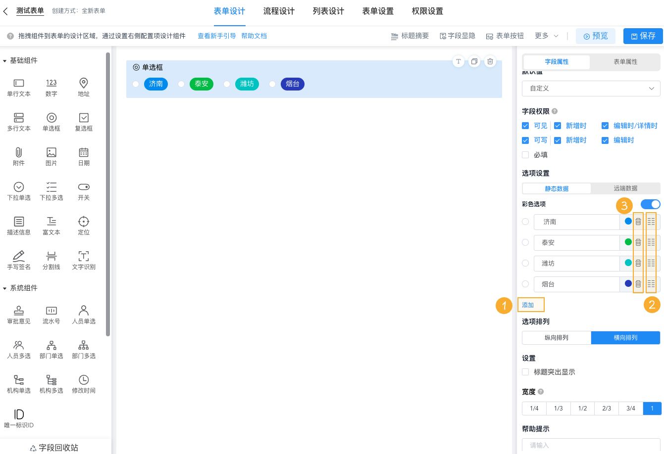
Task: Uncheck the 可见 permission checkbox
Action: pyautogui.click(x=525, y=125)
